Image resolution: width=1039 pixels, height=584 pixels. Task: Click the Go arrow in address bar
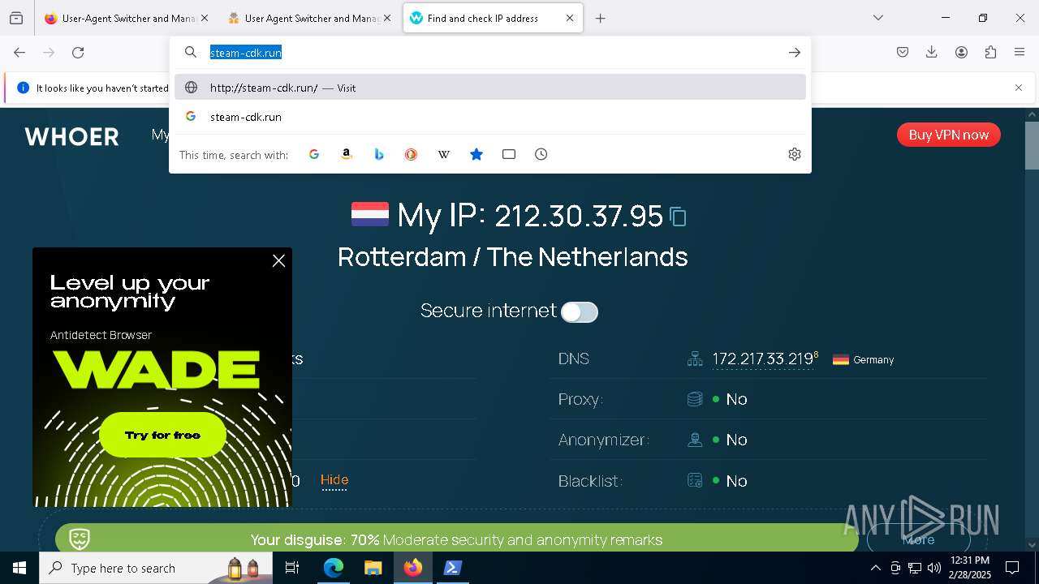pyautogui.click(x=794, y=53)
